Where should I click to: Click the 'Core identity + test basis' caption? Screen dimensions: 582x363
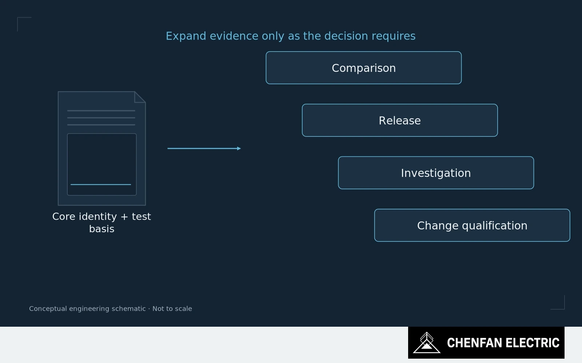pos(101,223)
